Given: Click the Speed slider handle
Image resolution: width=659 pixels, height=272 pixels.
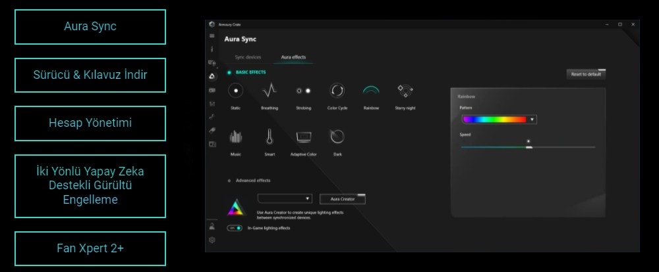Looking at the screenshot, I should 529,147.
